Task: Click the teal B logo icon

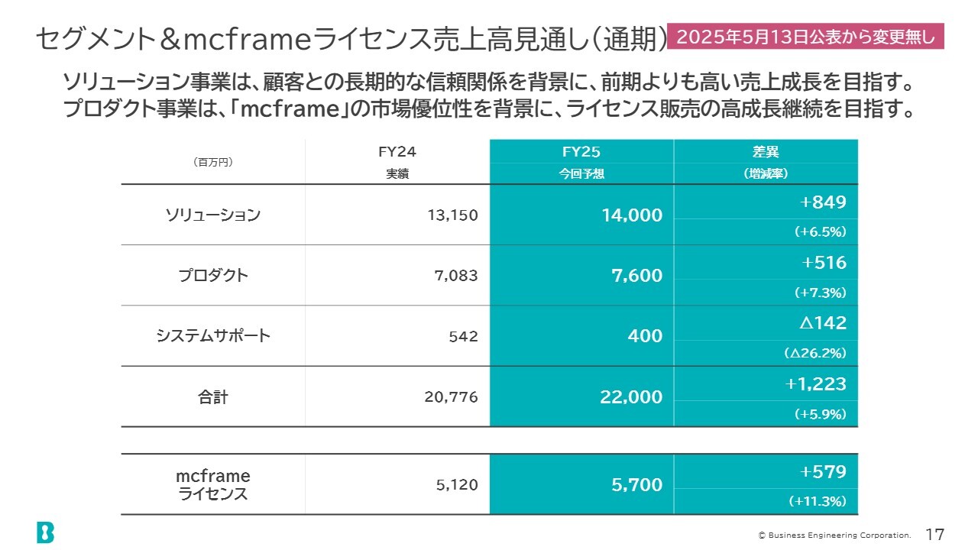Action: click(x=45, y=532)
